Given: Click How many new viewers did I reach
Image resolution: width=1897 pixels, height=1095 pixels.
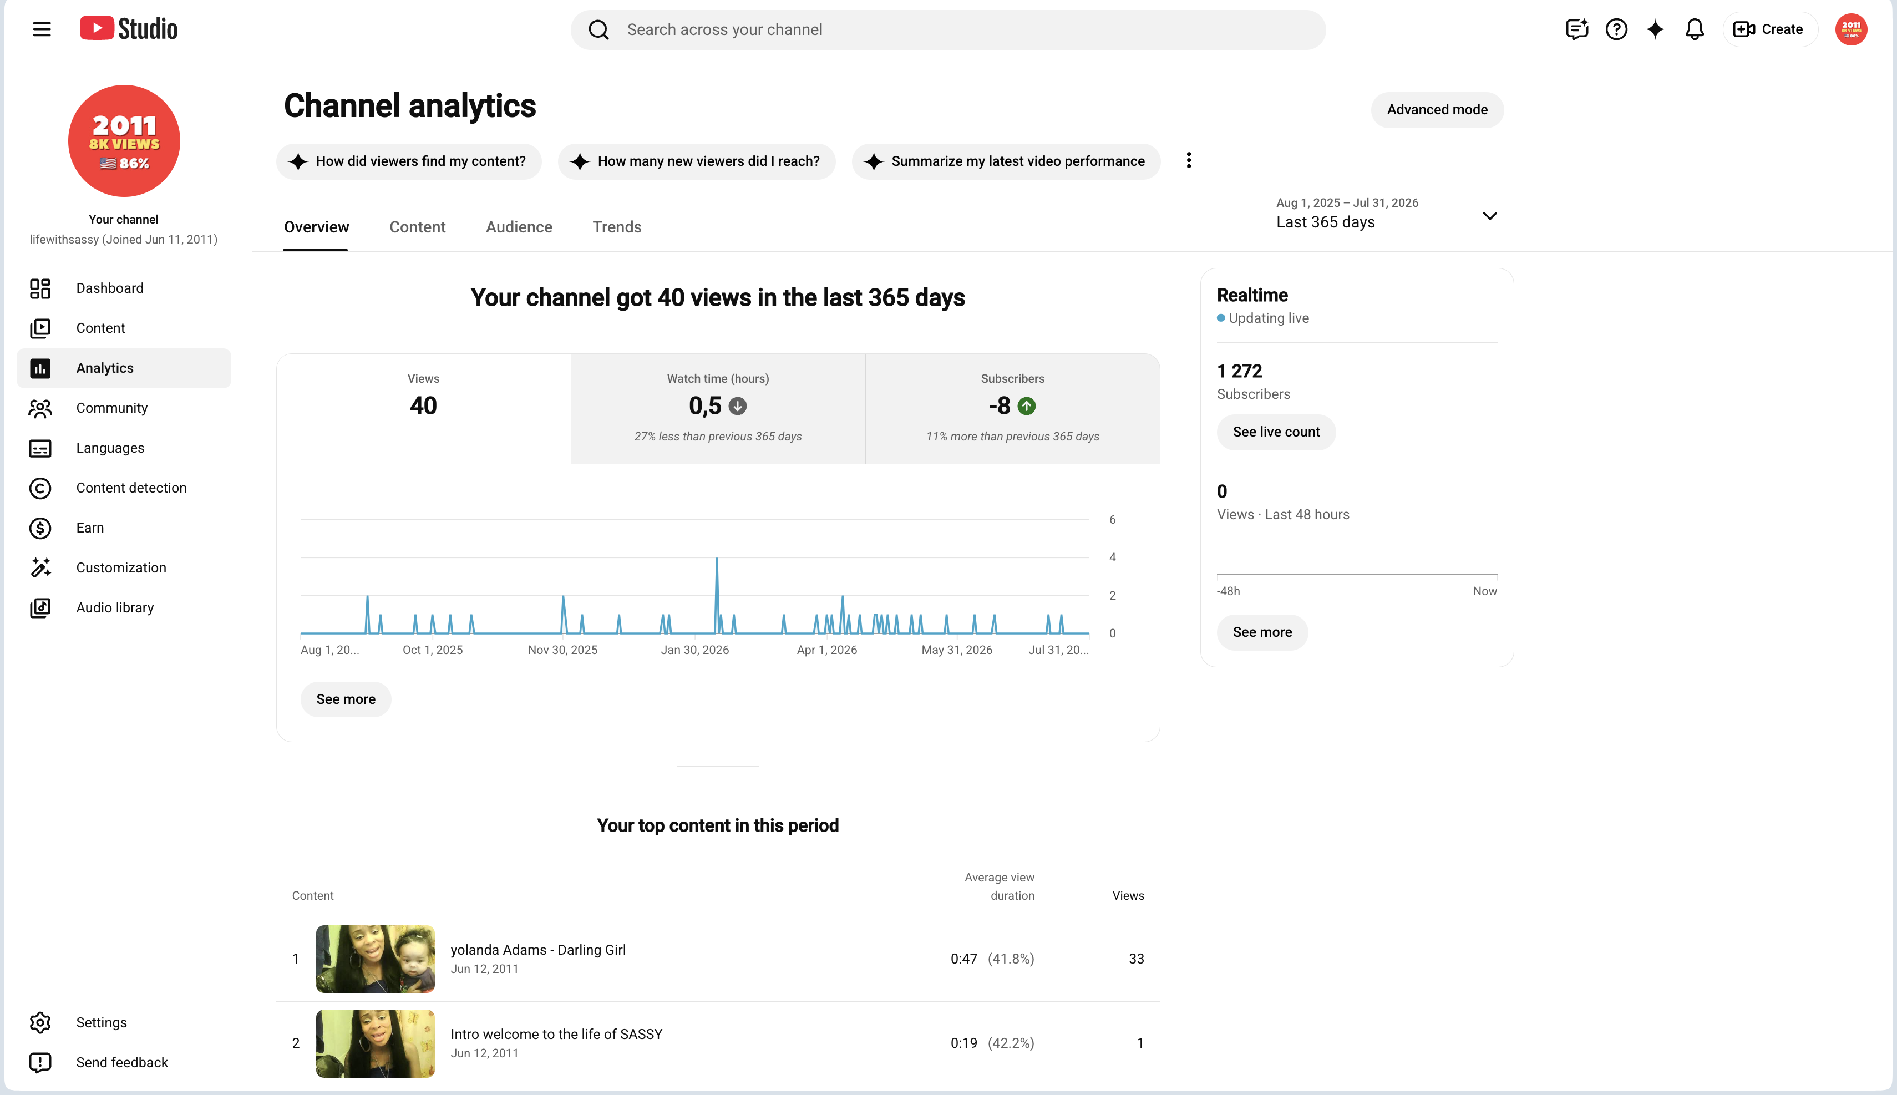Looking at the screenshot, I should pyautogui.click(x=696, y=161).
